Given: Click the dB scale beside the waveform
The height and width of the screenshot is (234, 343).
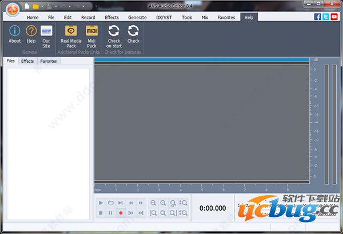Looking at the screenshot, I should [x=314, y=123].
